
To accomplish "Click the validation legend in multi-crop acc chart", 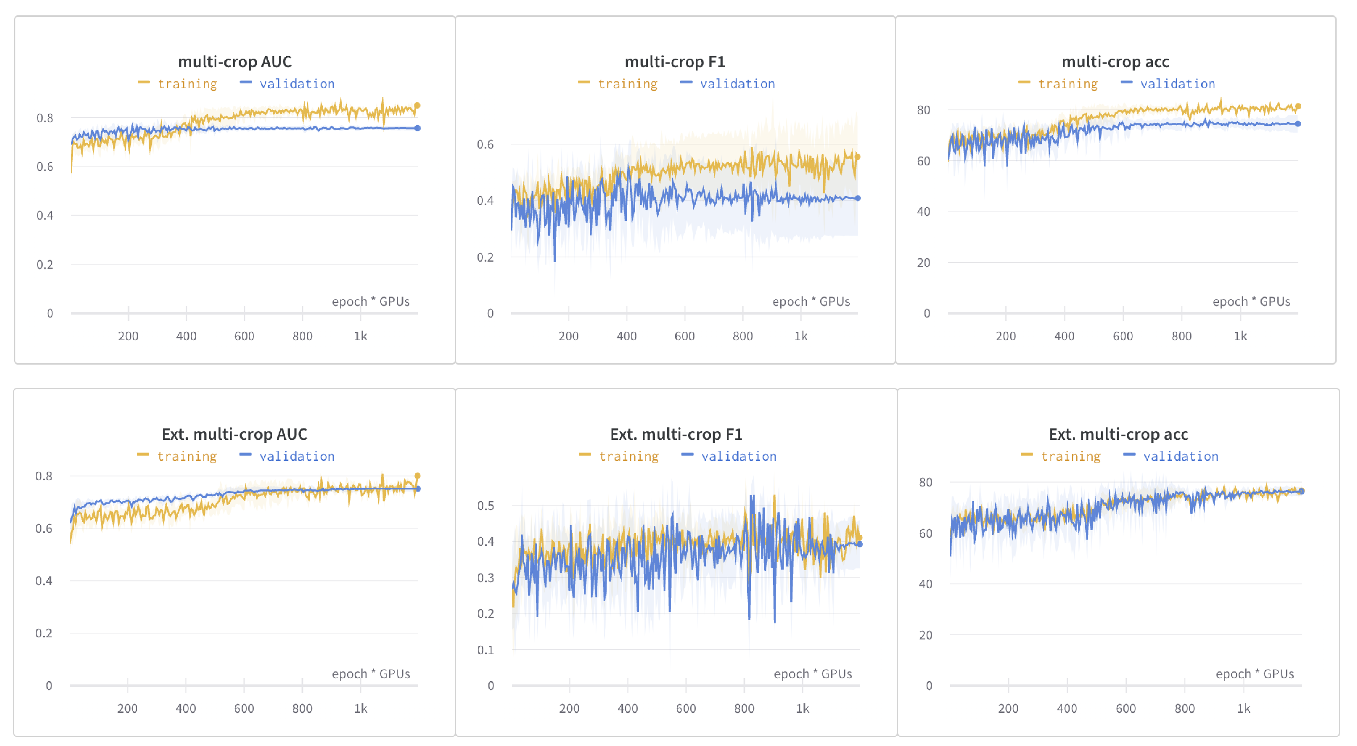I will 1168,84.
